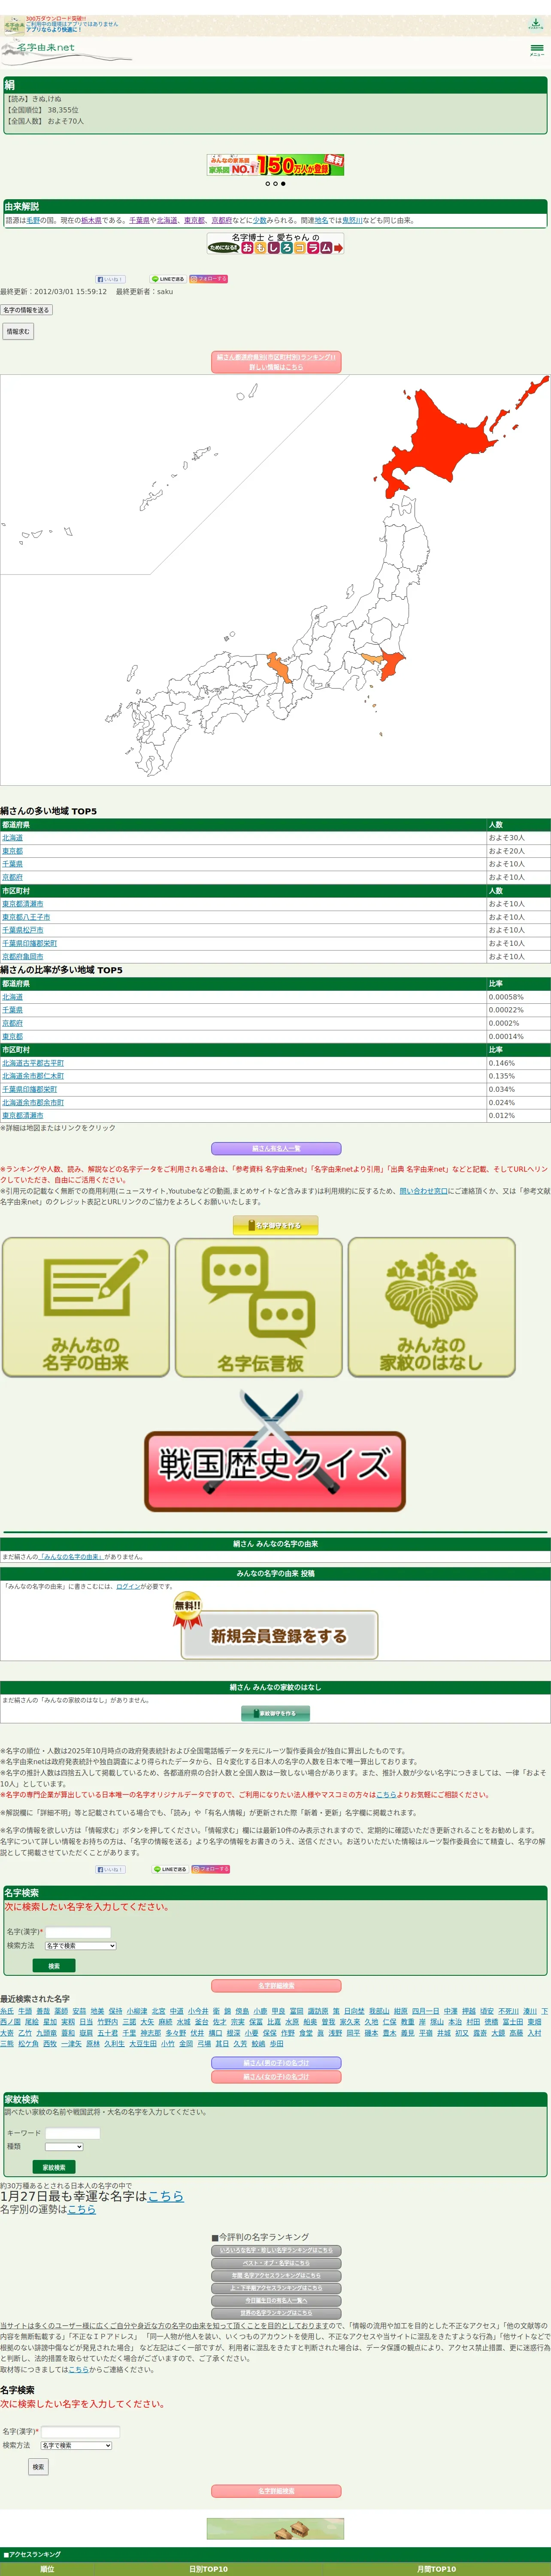Open the 東京都八王子市 table link
Image resolution: width=551 pixels, height=2576 pixels.
pos(26,917)
